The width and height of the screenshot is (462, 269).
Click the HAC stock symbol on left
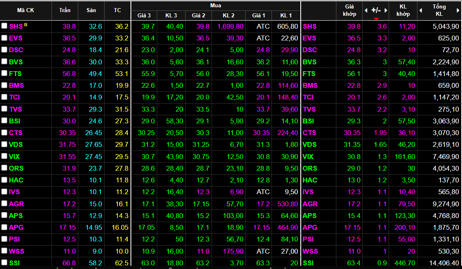click(16, 180)
